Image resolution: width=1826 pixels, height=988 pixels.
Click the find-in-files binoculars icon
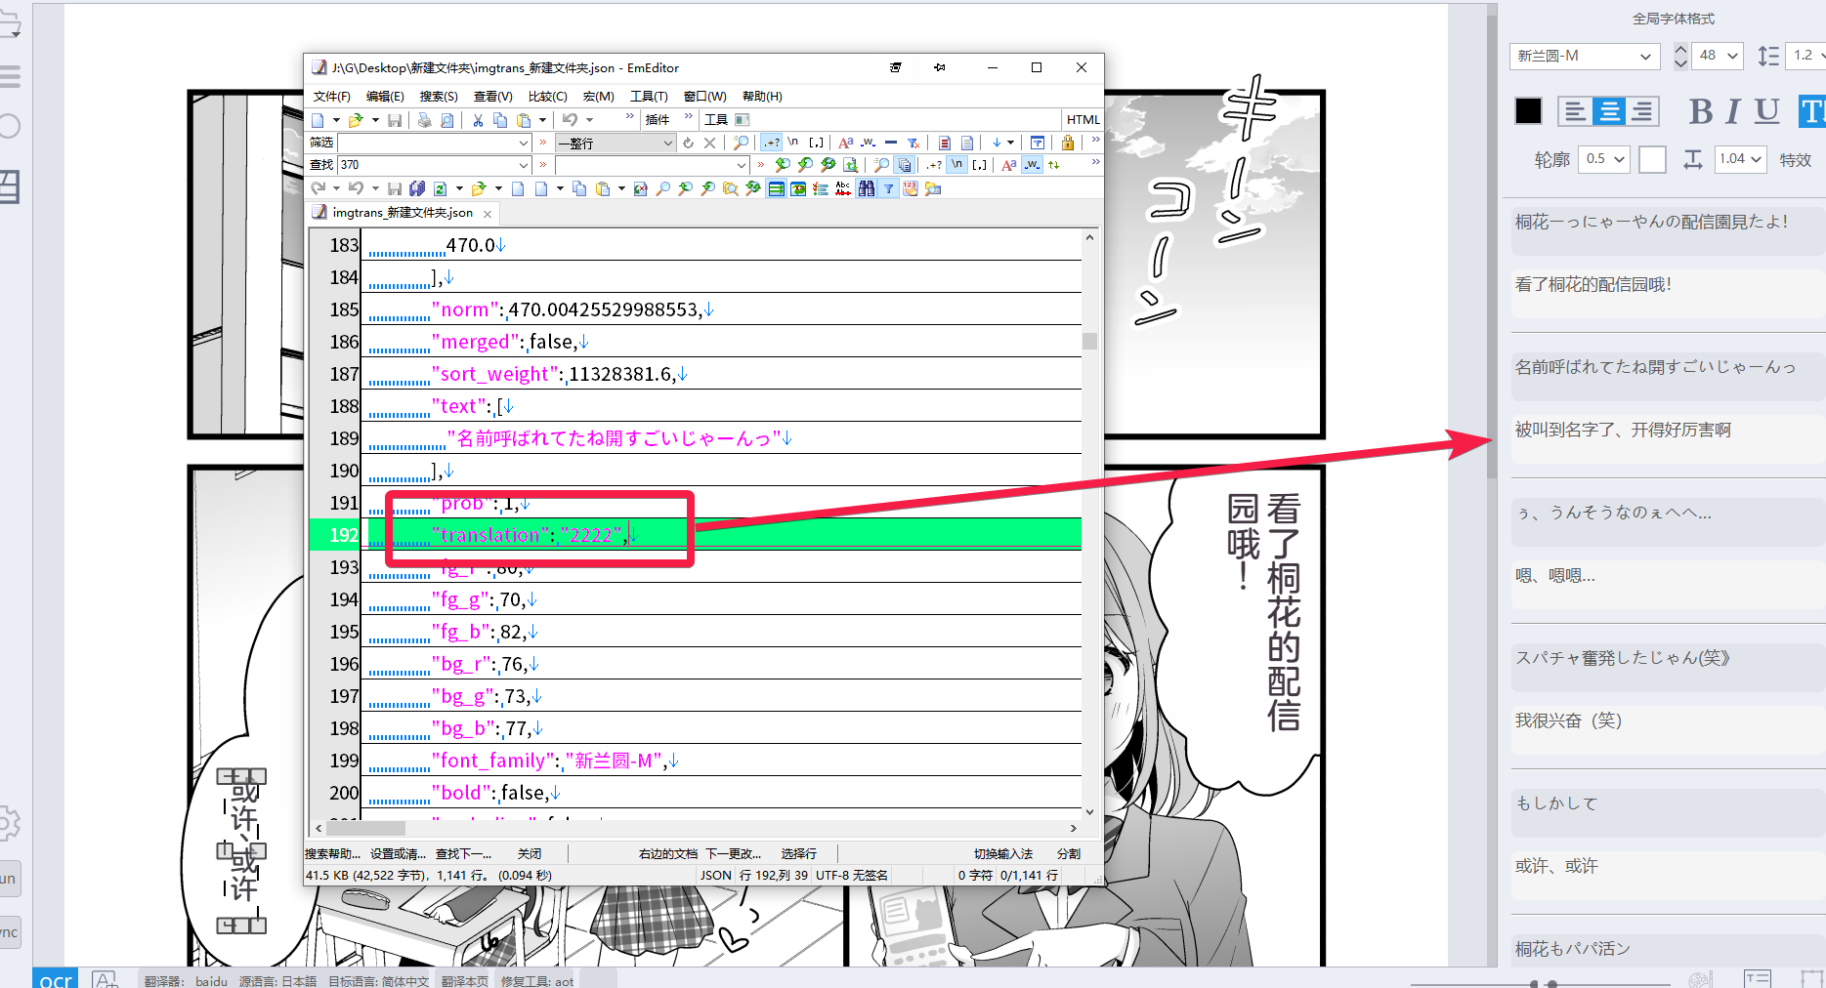tap(868, 187)
